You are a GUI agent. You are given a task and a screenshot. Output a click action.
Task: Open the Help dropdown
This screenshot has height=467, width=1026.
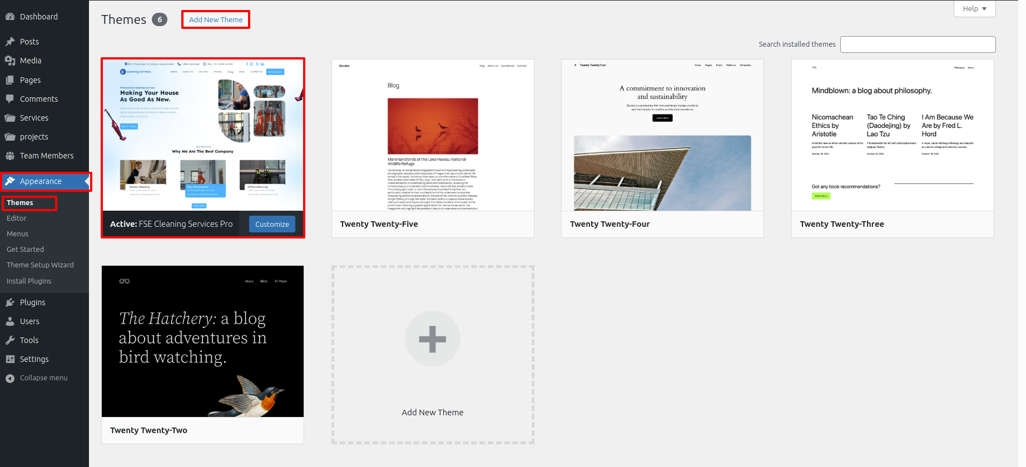tap(975, 9)
